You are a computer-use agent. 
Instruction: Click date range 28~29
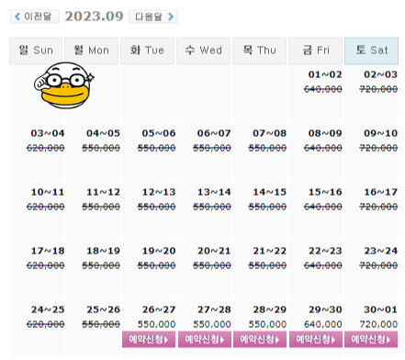[x=269, y=309]
